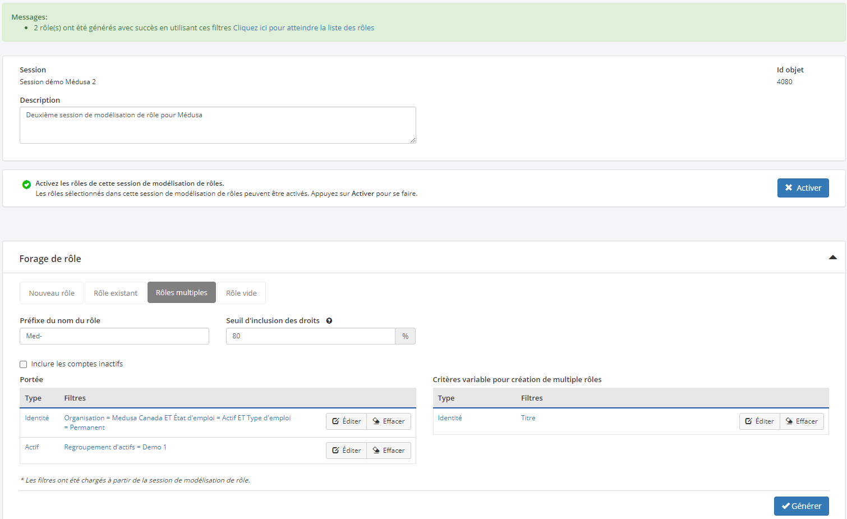Switch to the Nouveau rôle tab
This screenshot has width=847, height=519.
[x=52, y=293]
